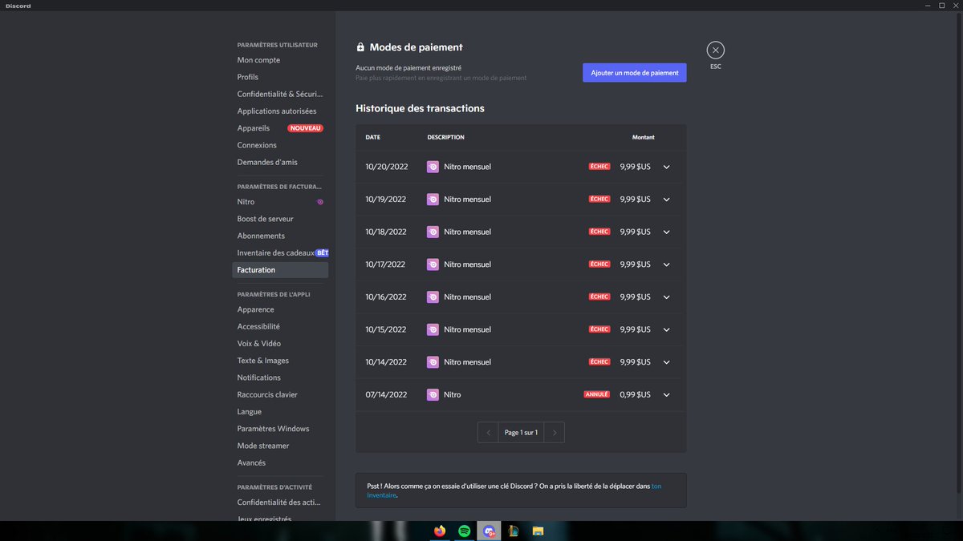The height and width of the screenshot is (541, 963).
Task: Expand the 07/14/2022 cancelled Nitro transaction
Action: click(x=666, y=394)
